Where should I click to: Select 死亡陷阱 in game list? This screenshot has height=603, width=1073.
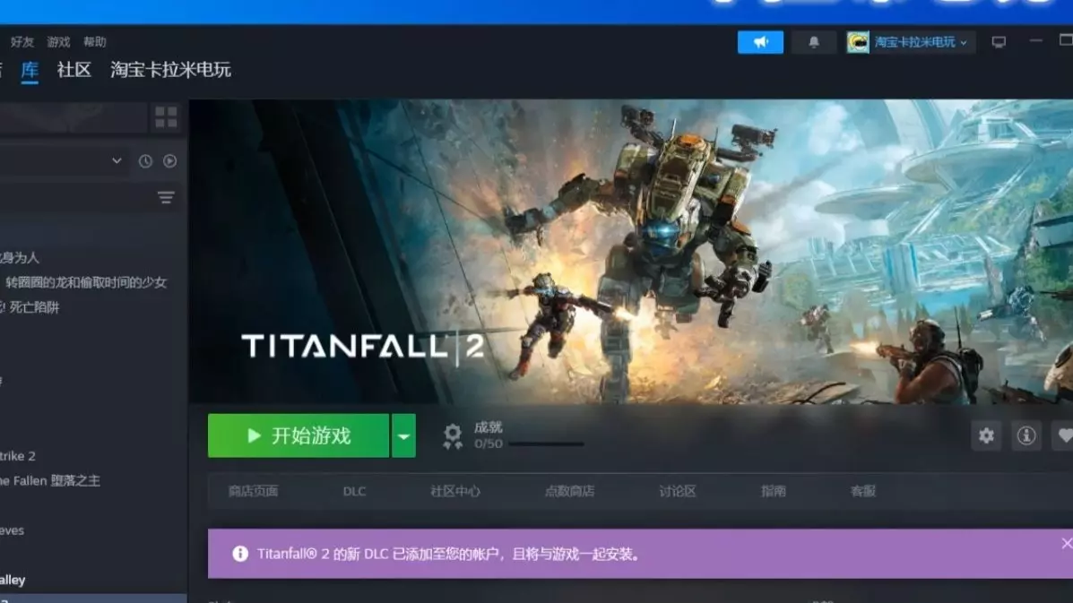[x=34, y=307]
